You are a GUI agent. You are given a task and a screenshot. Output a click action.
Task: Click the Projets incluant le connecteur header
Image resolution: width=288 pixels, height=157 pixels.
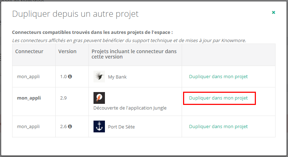(x=134, y=54)
